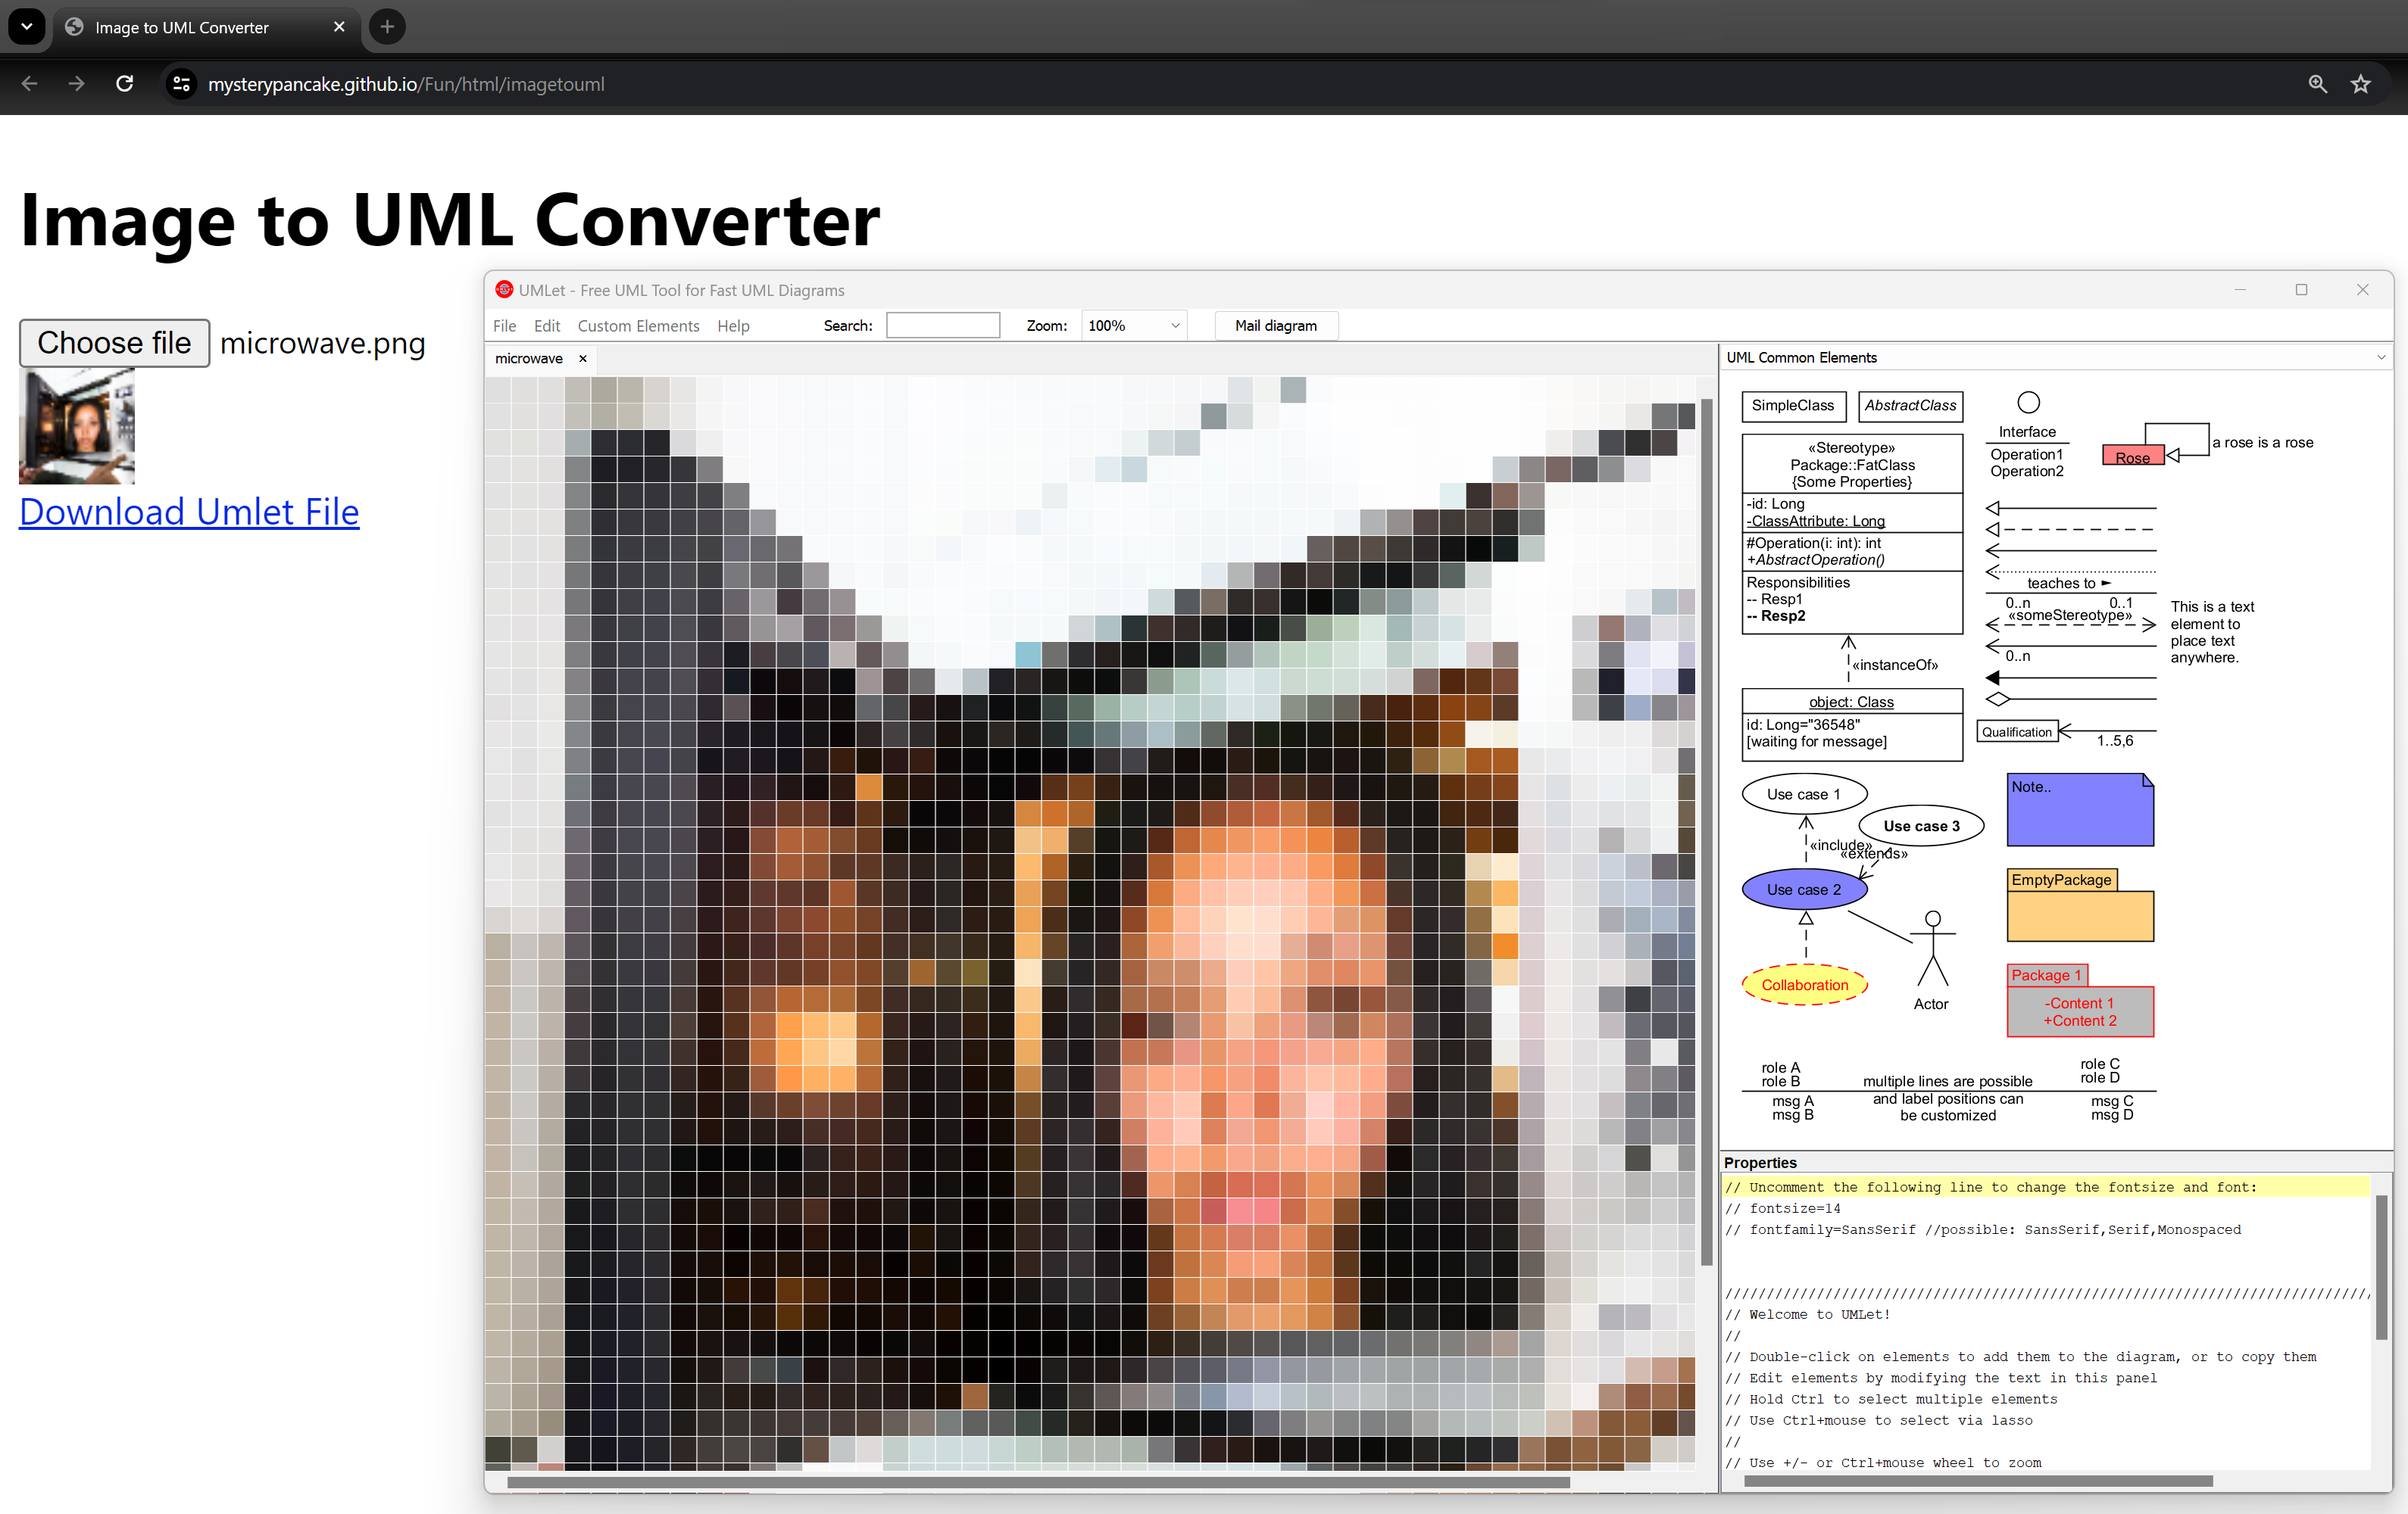Open the tab search dropdown arrow

coord(27,27)
